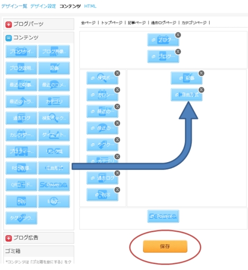Viewport: 248px width, 270px height.
Task: Remove the 自由形式 block from main column
Action: 201,90
